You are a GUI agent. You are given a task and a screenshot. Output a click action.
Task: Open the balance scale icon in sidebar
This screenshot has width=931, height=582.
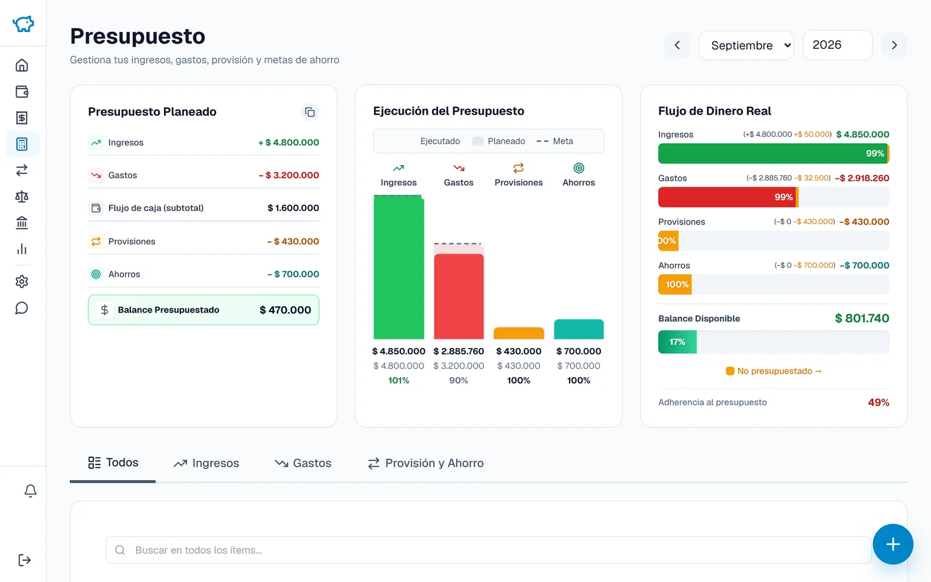(x=22, y=197)
